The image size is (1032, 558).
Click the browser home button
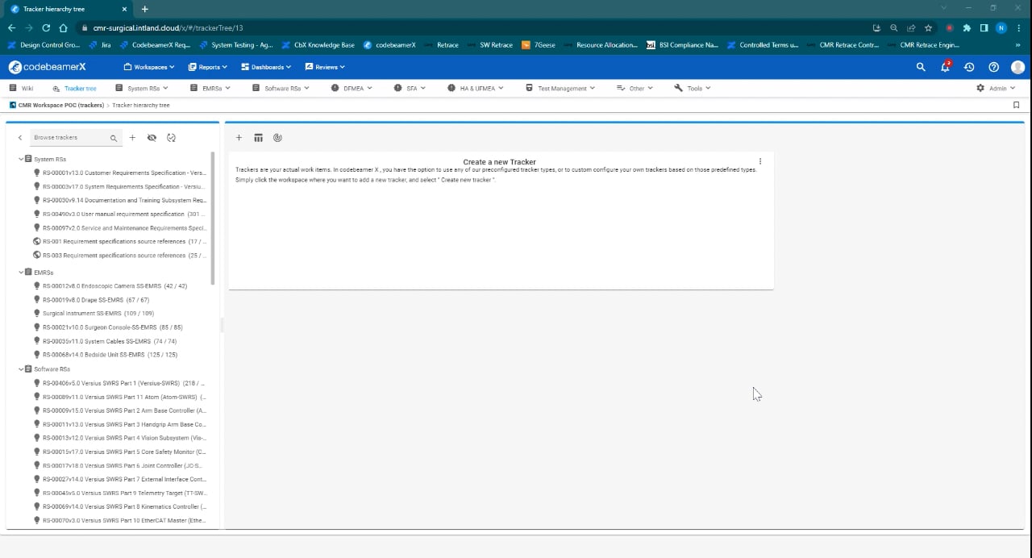[63, 27]
